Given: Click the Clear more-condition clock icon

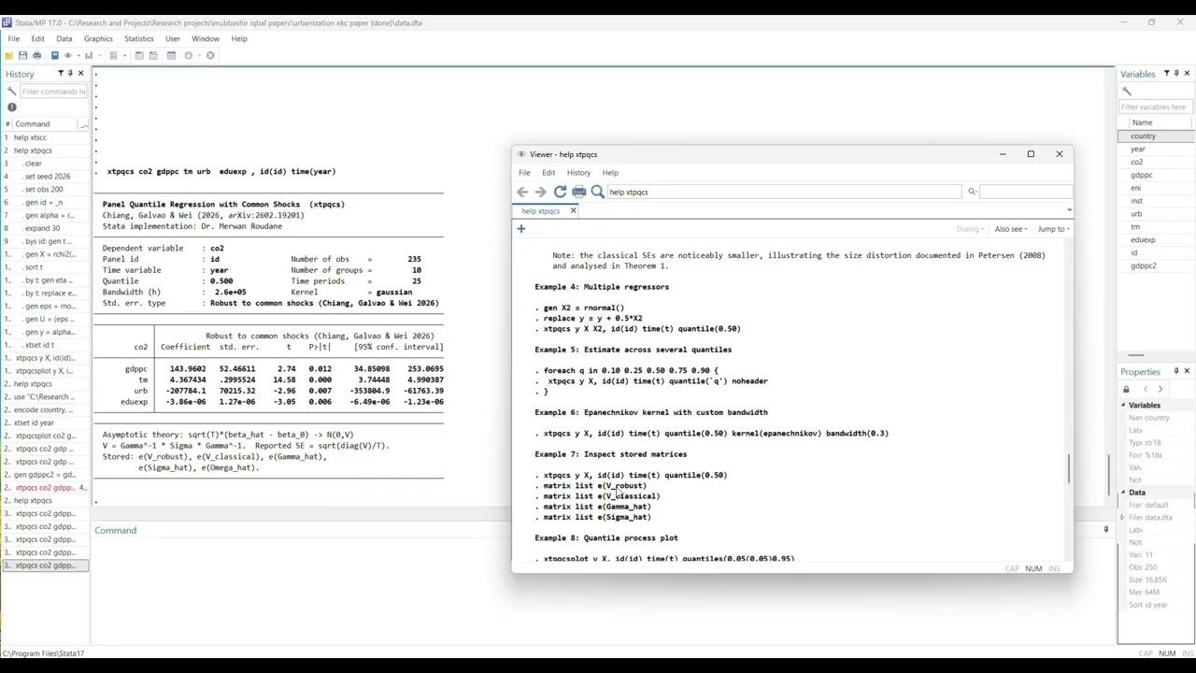Looking at the screenshot, I should pyautogui.click(x=189, y=55).
